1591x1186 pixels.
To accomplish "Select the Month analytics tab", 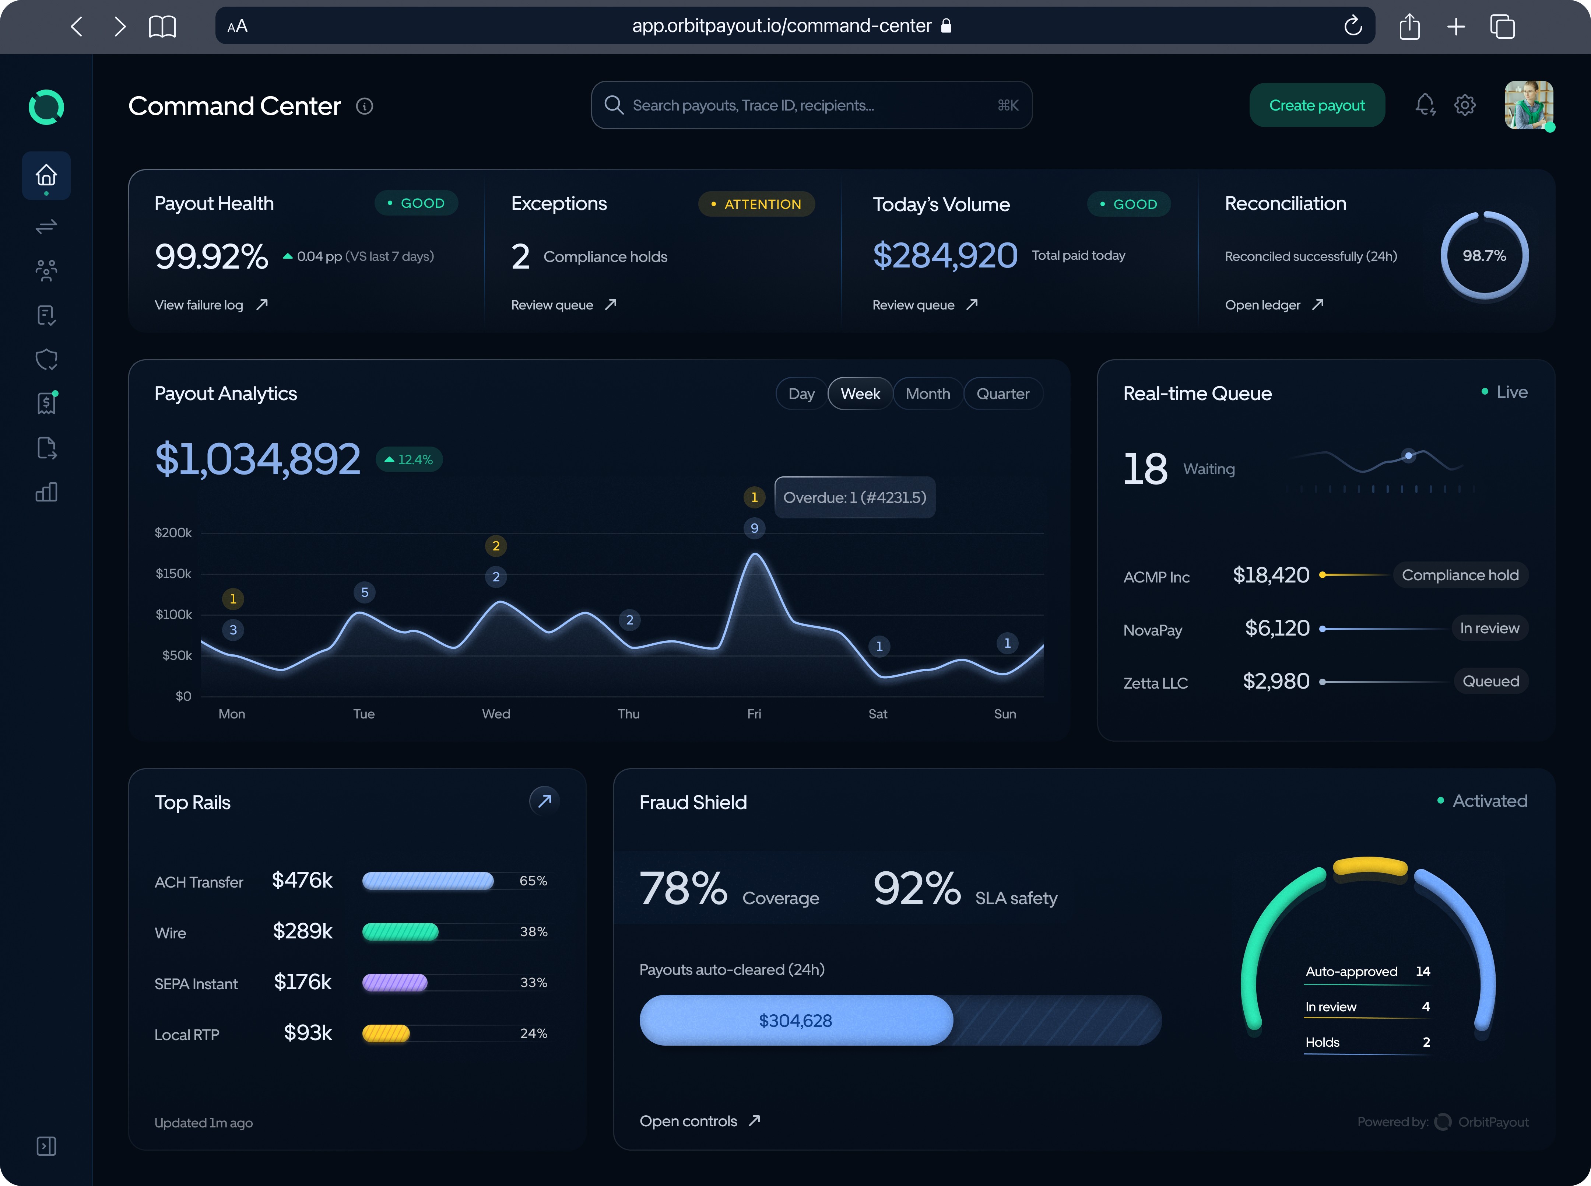I will point(927,393).
